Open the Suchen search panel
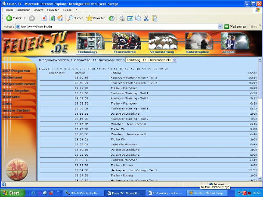 point(75,18)
